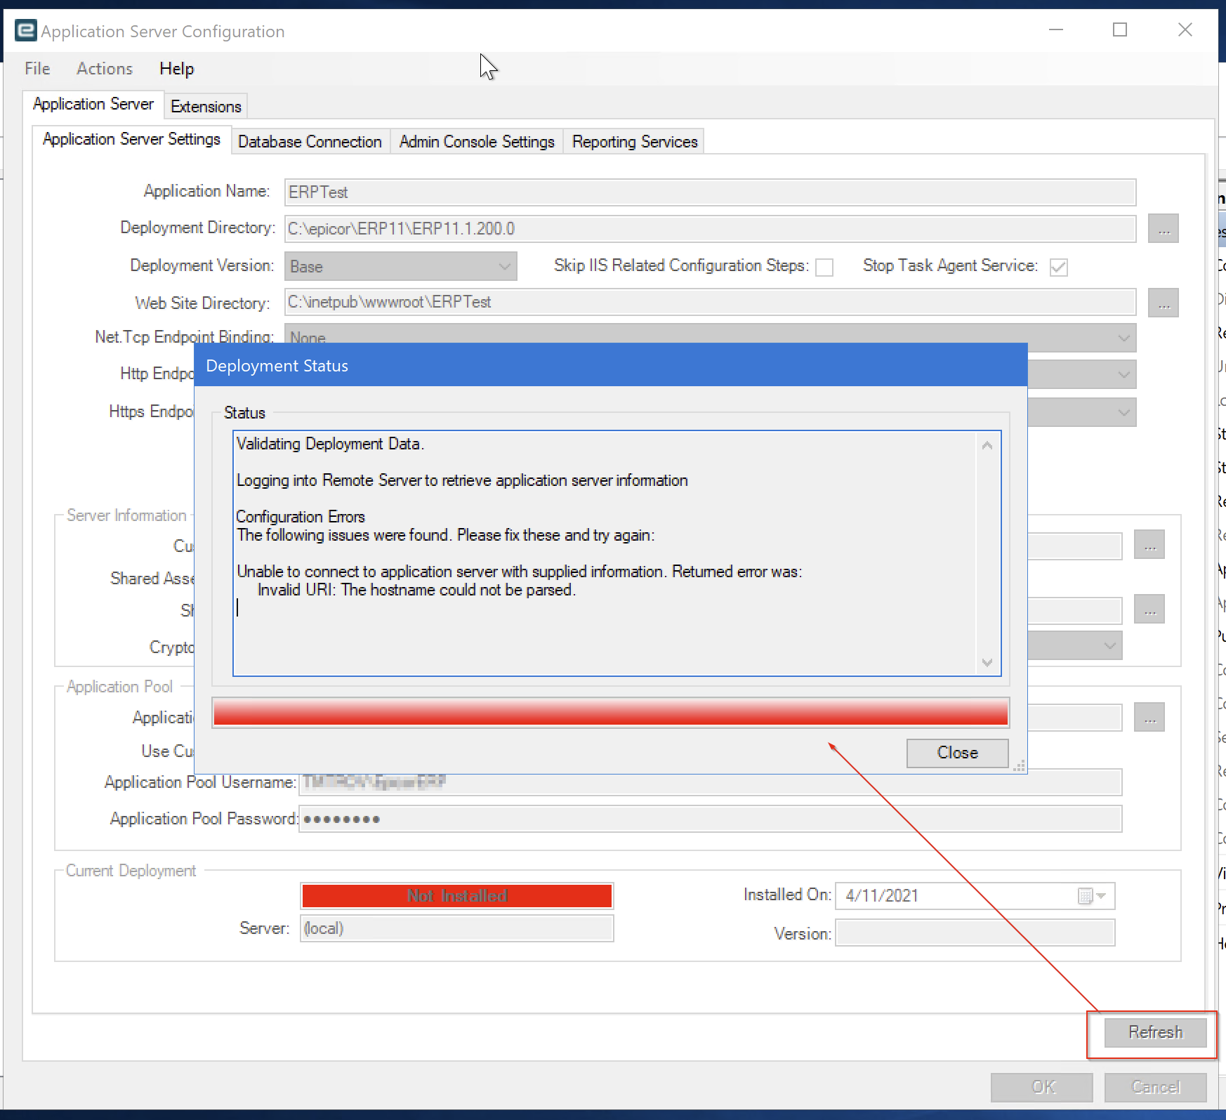The width and height of the screenshot is (1226, 1120).
Task: Select the Application Server tab
Action: [x=93, y=104]
